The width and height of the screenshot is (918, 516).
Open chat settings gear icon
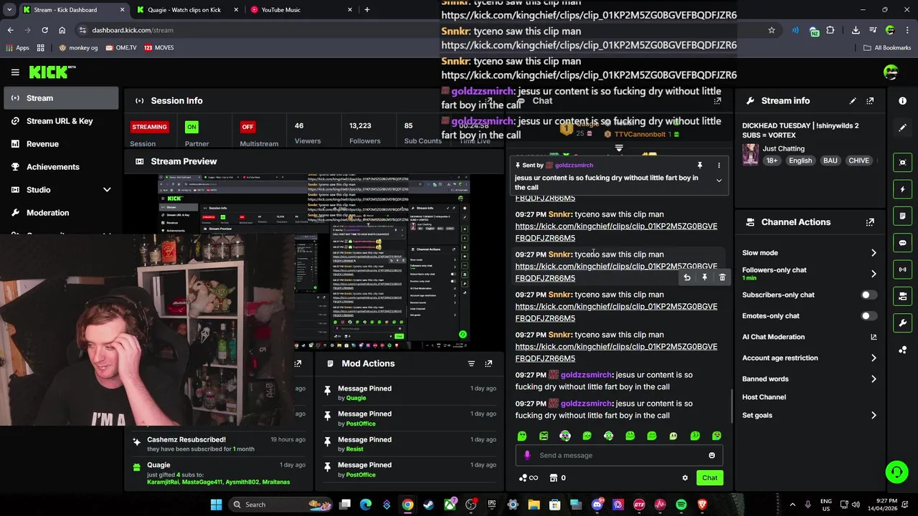coord(685,478)
